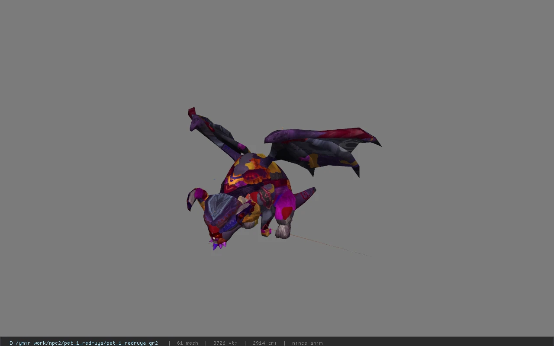Click the "nincs anim" status entry
Image resolution: width=554 pixels, height=346 pixels.
(x=307, y=343)
